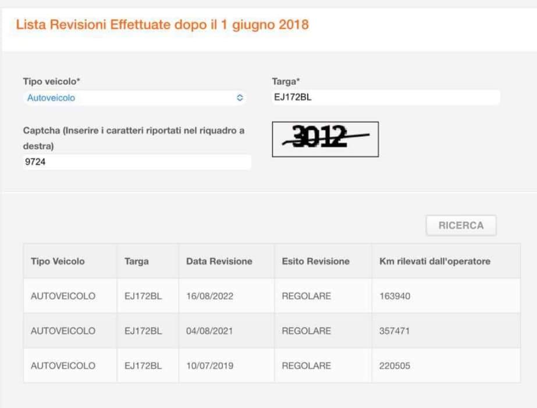Select the 04/08/2021 revision date cell
This screenshot has height=408, width=537.
(x=209, y=331)
